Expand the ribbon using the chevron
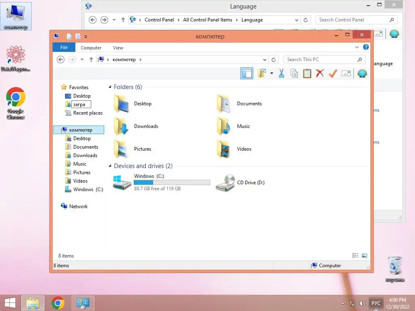The width and height of the screenshot is (415, 311). click(357, 47)
